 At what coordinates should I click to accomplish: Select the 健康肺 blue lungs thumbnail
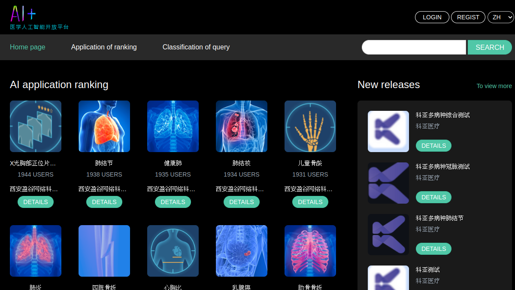pos(173,126)
